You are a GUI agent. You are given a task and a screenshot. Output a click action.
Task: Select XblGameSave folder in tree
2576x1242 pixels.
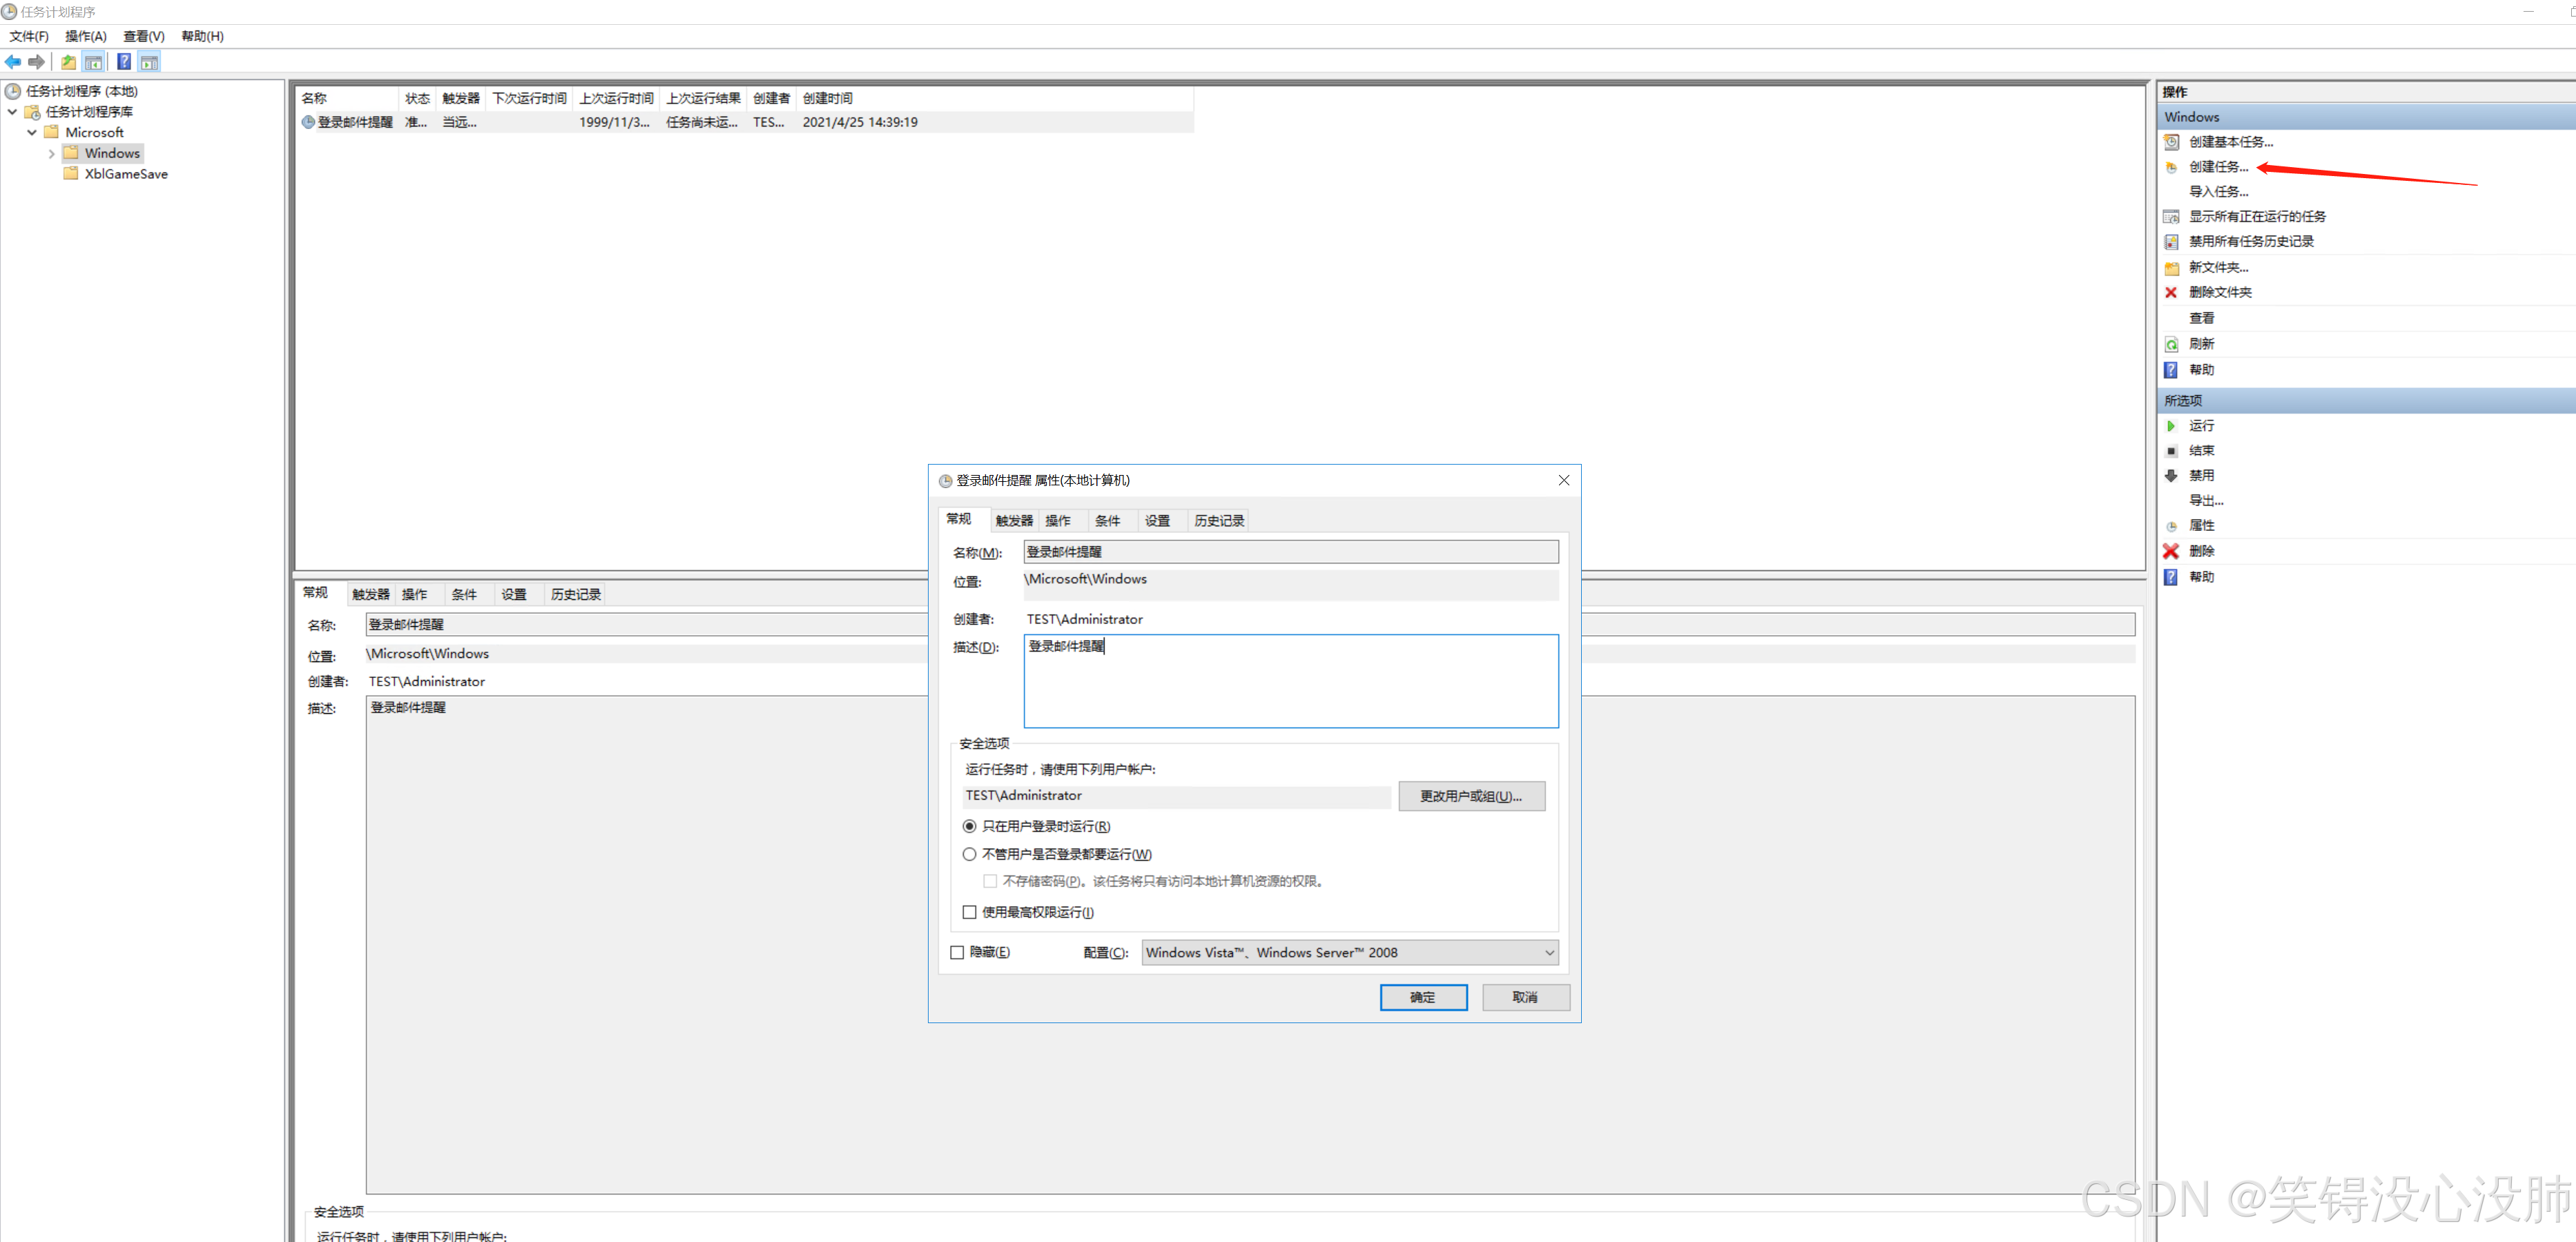126,174
